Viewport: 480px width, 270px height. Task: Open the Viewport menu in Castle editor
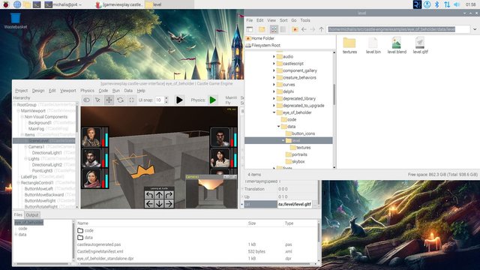pyautogui.click(x=68, y=91)
